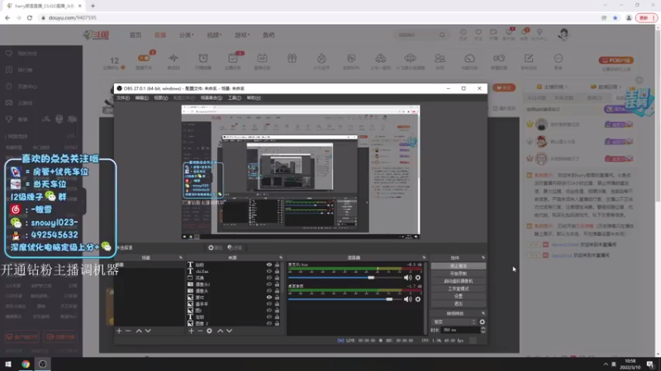Open the 文件 menu in OBS
The height and width of the screenshot is (371, 661).
122,97
